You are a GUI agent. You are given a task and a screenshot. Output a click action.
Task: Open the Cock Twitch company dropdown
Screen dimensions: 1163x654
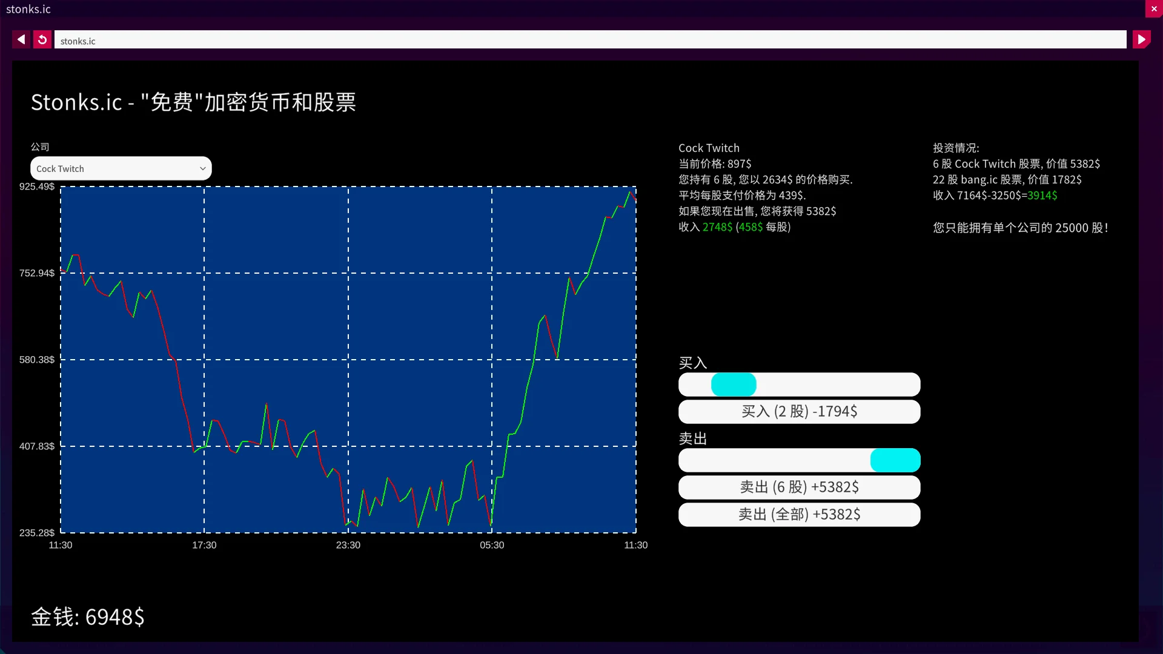click(121, 169)
